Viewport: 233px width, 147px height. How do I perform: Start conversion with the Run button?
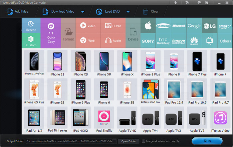click(x=207, y=141)
